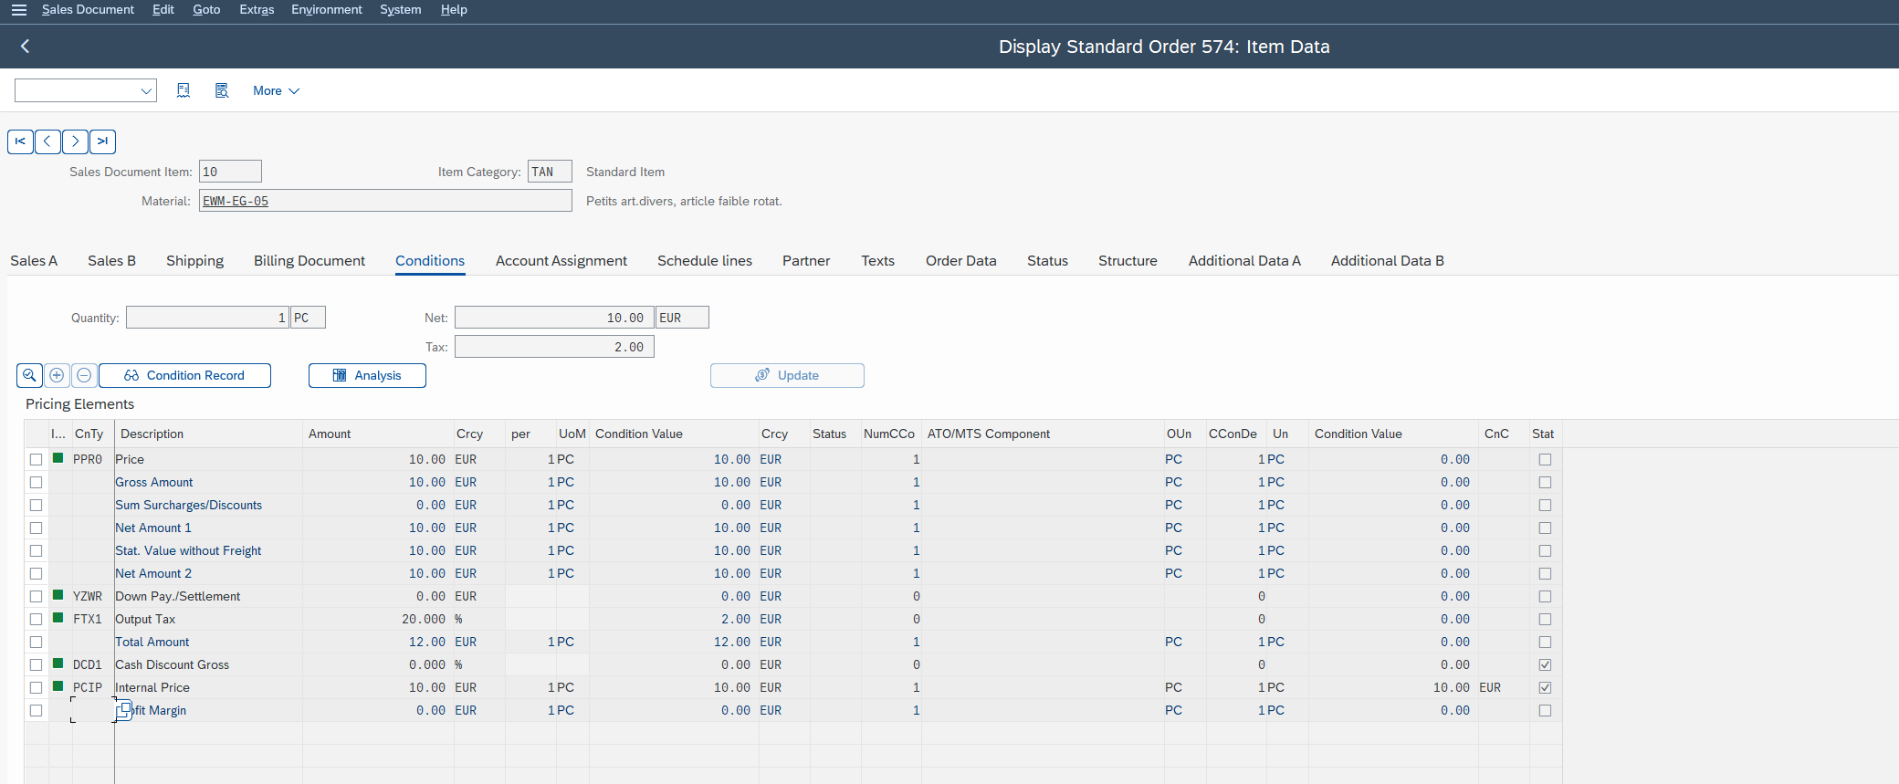The image size is (1899, 784).
Task: Open the System menu
Action: tap(401, 10)
